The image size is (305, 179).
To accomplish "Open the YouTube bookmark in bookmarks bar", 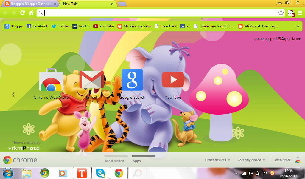I will point(103,26).
